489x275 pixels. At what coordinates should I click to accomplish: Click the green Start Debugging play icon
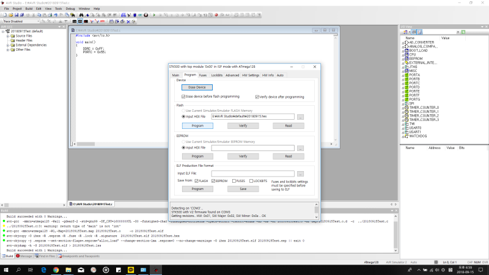[x=154, y=15]
